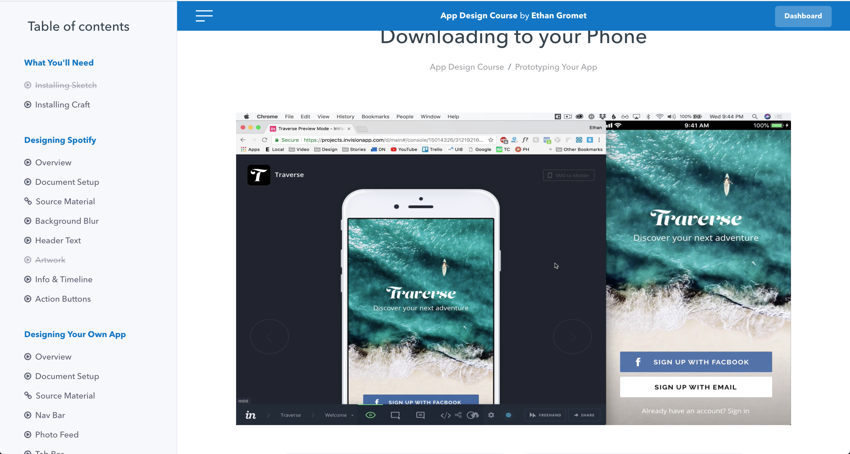Click HIDE to collapse the InVision toolbar
850x454 pixels.
[x=243, y=401]
